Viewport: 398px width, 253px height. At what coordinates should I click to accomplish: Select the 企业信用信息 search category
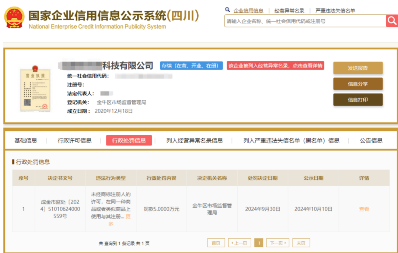248,11
